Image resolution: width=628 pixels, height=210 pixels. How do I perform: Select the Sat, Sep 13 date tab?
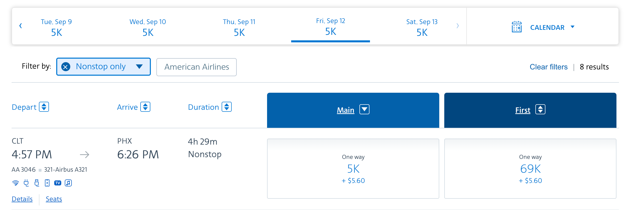(x=422, y=27)
